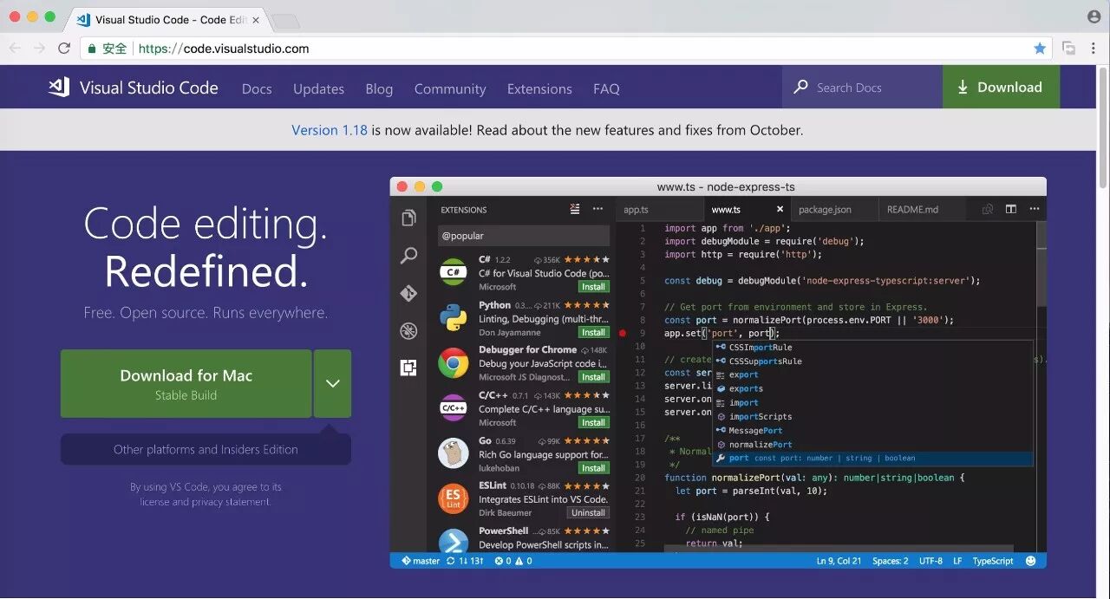Click the Chrome profile avatar icon
The height and width of the screenshot is (599, 1110).
click(x=1094, y=17)
